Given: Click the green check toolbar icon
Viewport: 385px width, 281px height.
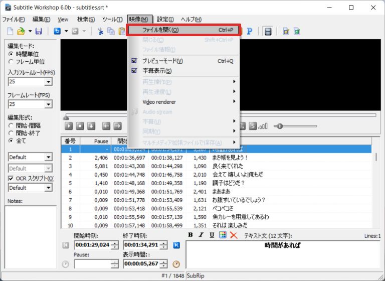Looking at the screenshot, I should click(x=297, y=31).
